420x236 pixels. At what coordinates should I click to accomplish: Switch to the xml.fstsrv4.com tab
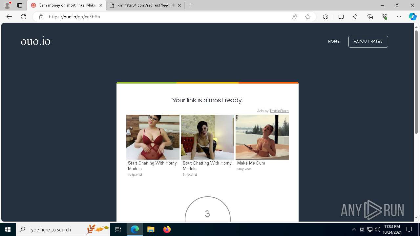tap(145, 5)
